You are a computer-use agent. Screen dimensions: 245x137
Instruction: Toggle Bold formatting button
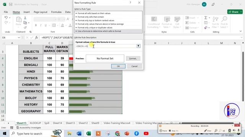36,25
